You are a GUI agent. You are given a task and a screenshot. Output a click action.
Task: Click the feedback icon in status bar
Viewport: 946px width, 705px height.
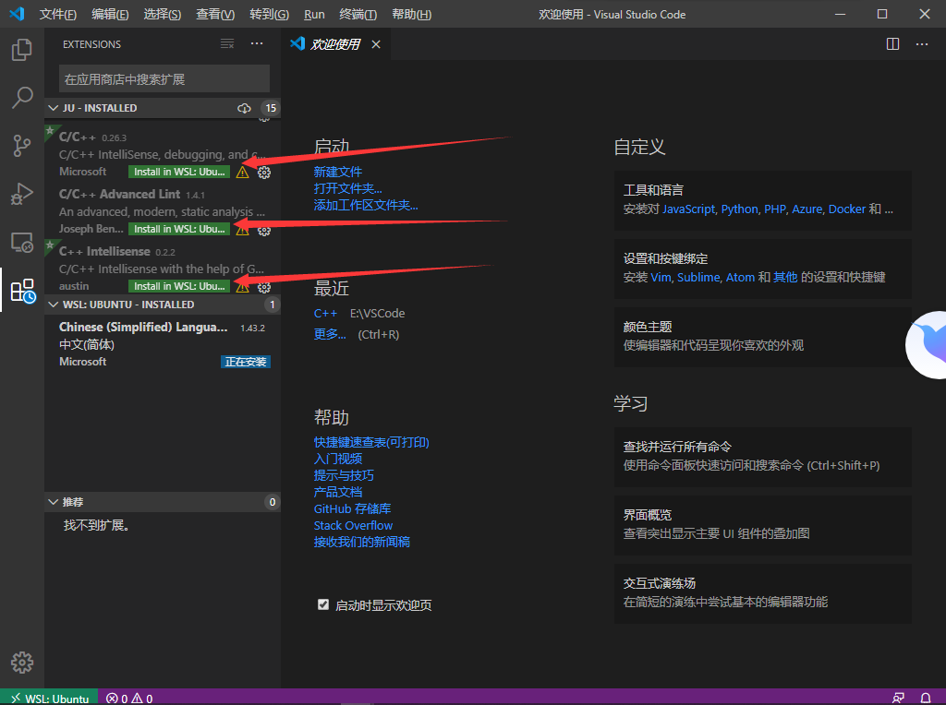tap(898, 698)
